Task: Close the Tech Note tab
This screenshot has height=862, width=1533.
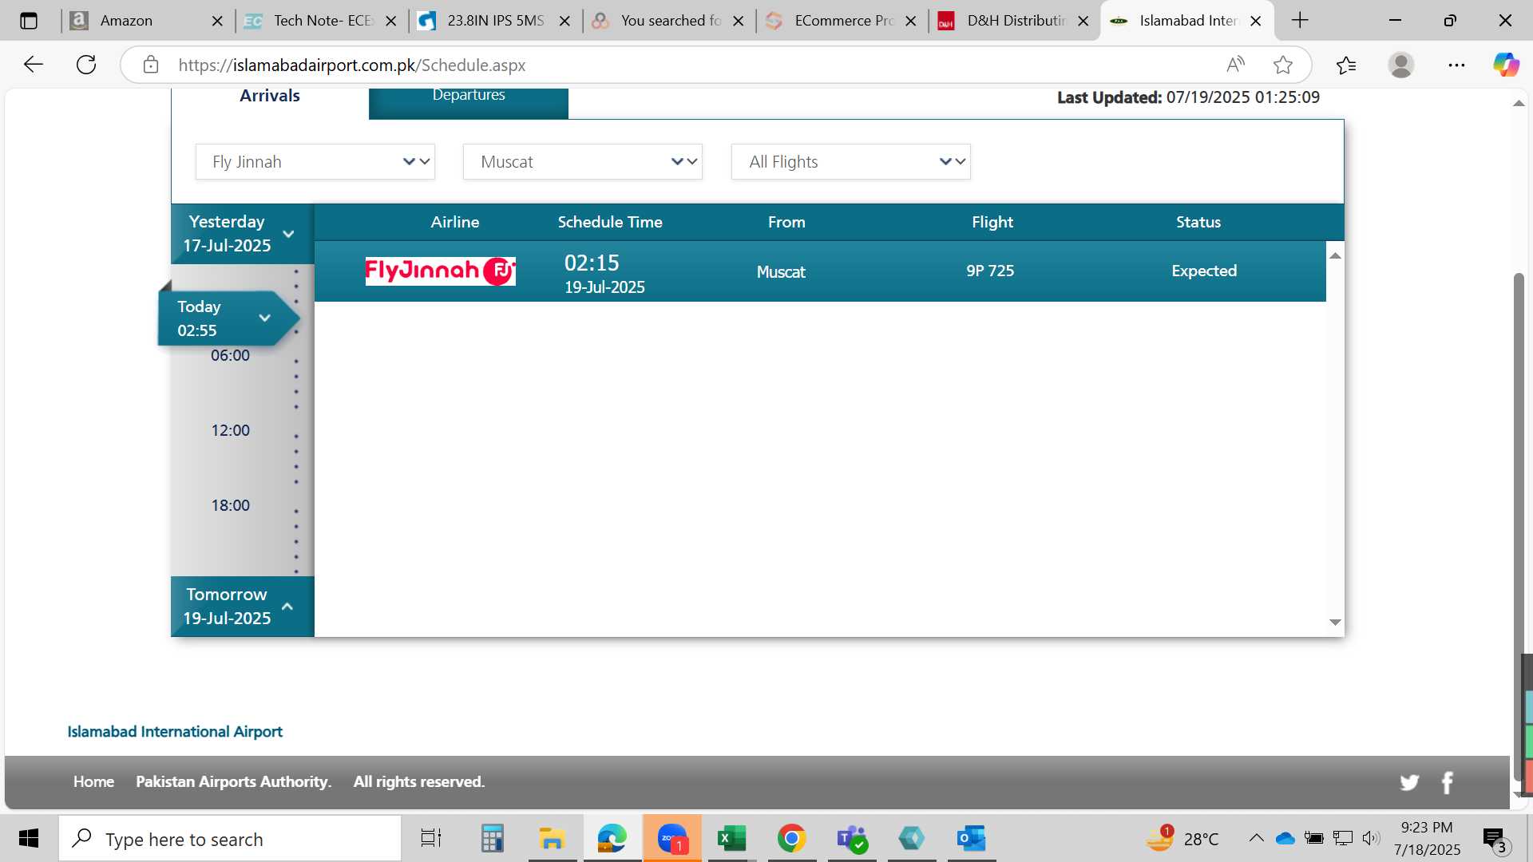Action: coord(391,22)
